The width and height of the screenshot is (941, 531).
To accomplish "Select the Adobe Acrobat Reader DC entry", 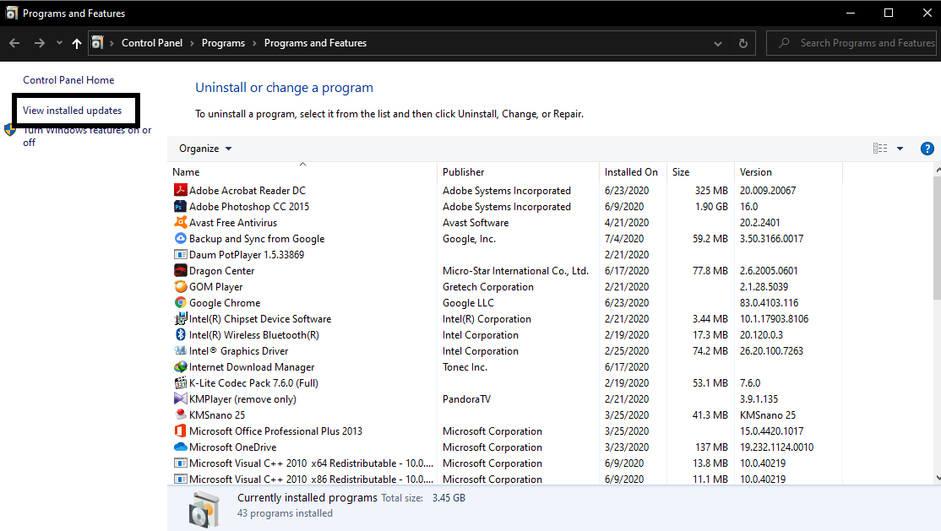I will coord(247,190).
